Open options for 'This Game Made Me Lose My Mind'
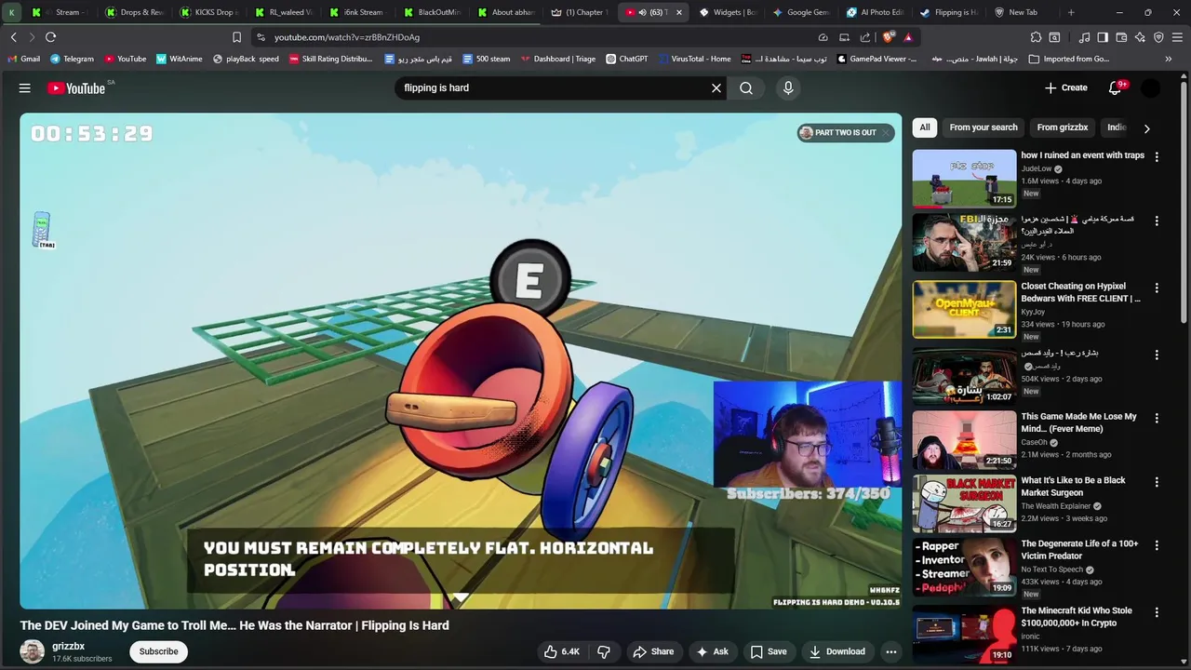Viewport: 1191px width, 670px height. coord(1157,419)
